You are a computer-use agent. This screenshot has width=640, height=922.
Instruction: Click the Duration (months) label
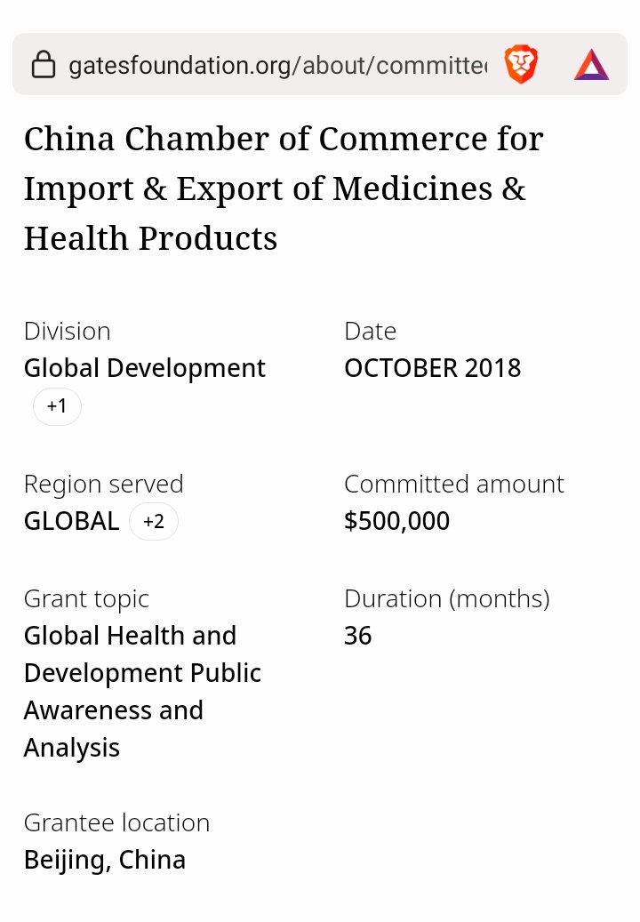pyautogui.click(x=446, y=598)
